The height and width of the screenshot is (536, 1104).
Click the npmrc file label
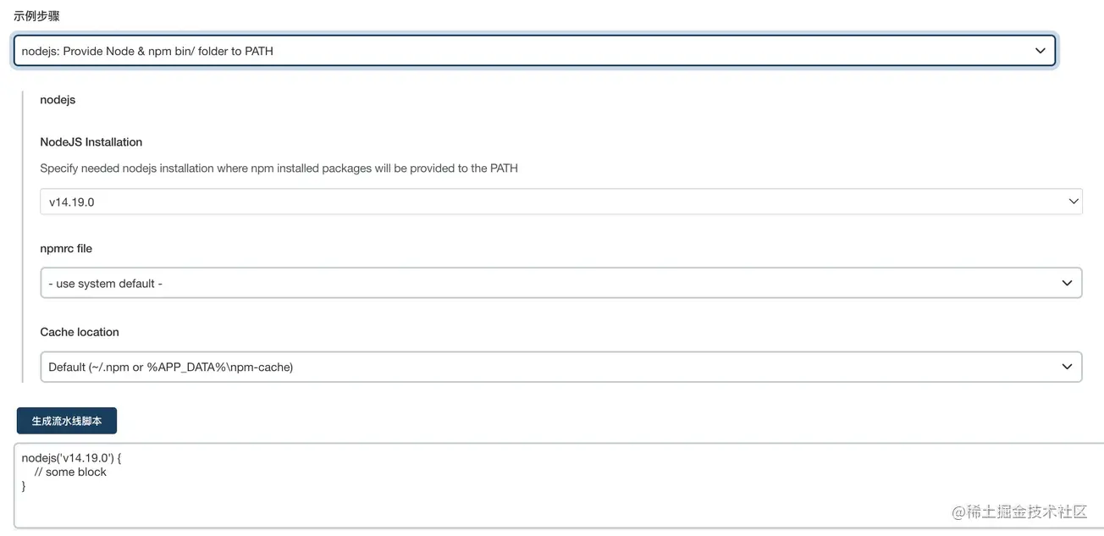coord(66,249)
